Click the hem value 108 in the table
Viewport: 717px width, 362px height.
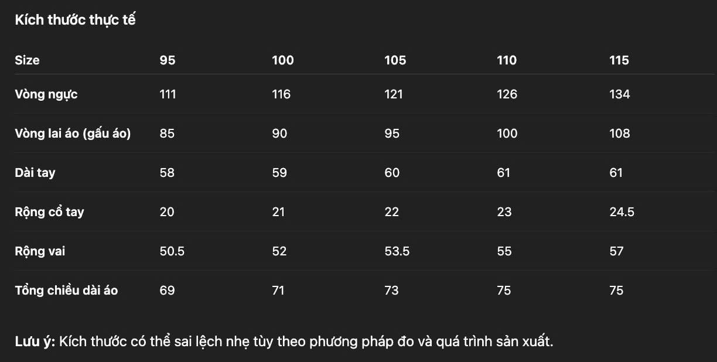(620, 134)
